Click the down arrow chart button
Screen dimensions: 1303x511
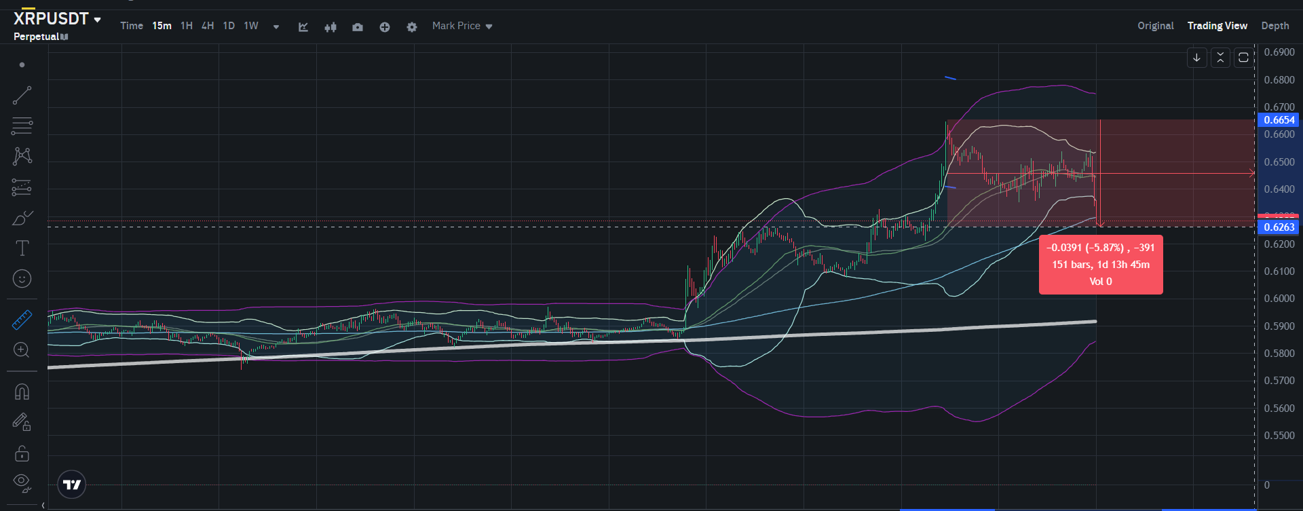[x=1197, y=58]
